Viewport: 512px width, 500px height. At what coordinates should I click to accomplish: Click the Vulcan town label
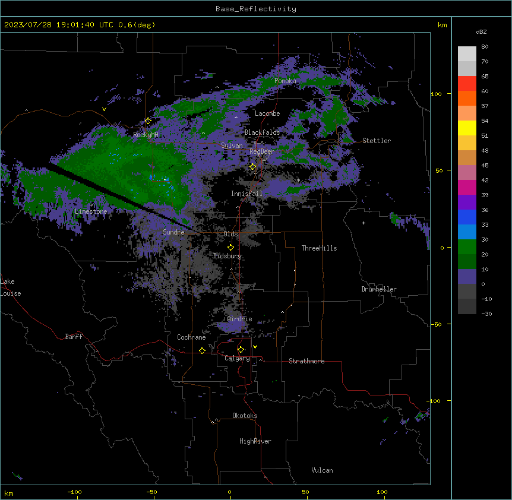click(x=323, y=470)
